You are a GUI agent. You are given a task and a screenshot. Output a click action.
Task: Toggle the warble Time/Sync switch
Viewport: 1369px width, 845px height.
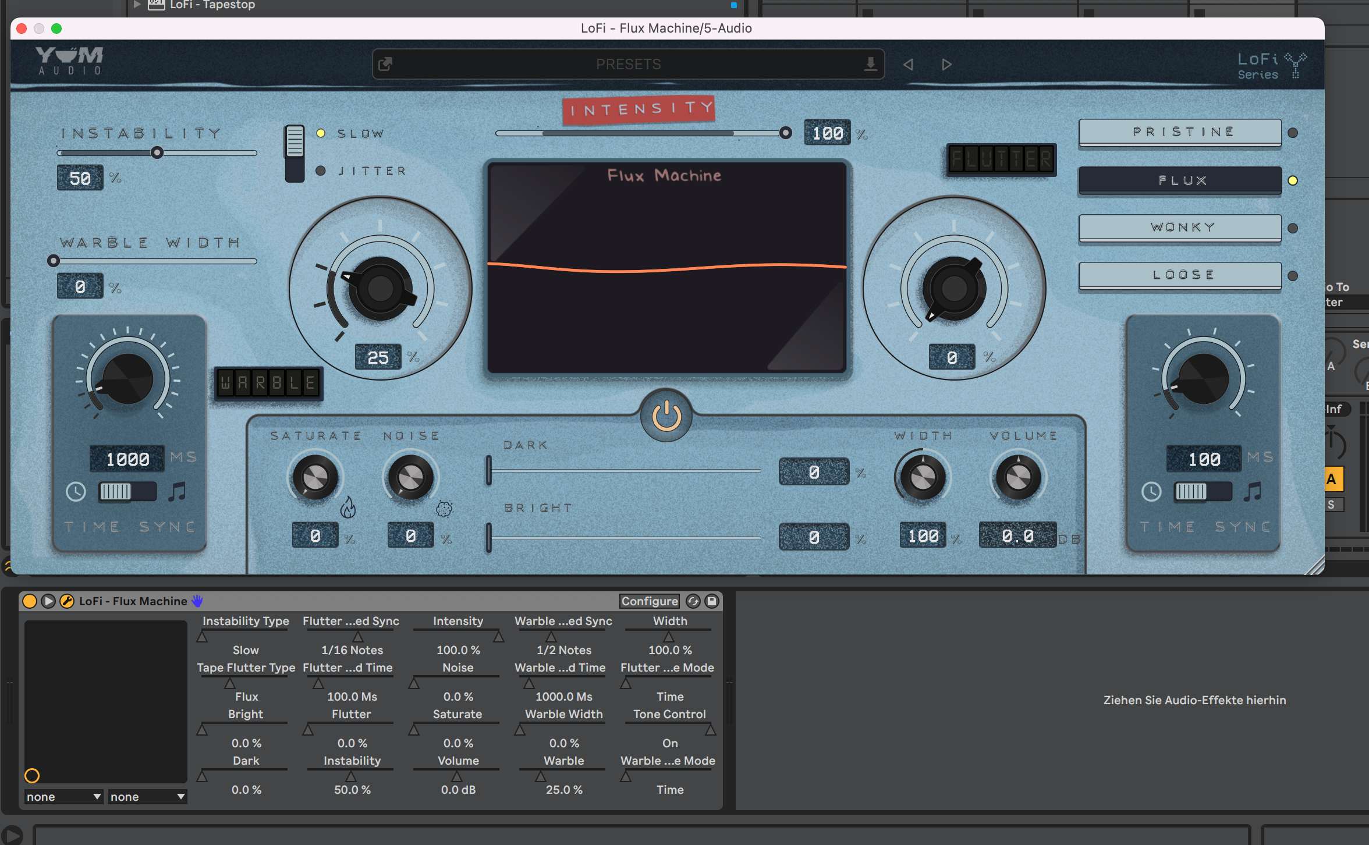point(127,492)
